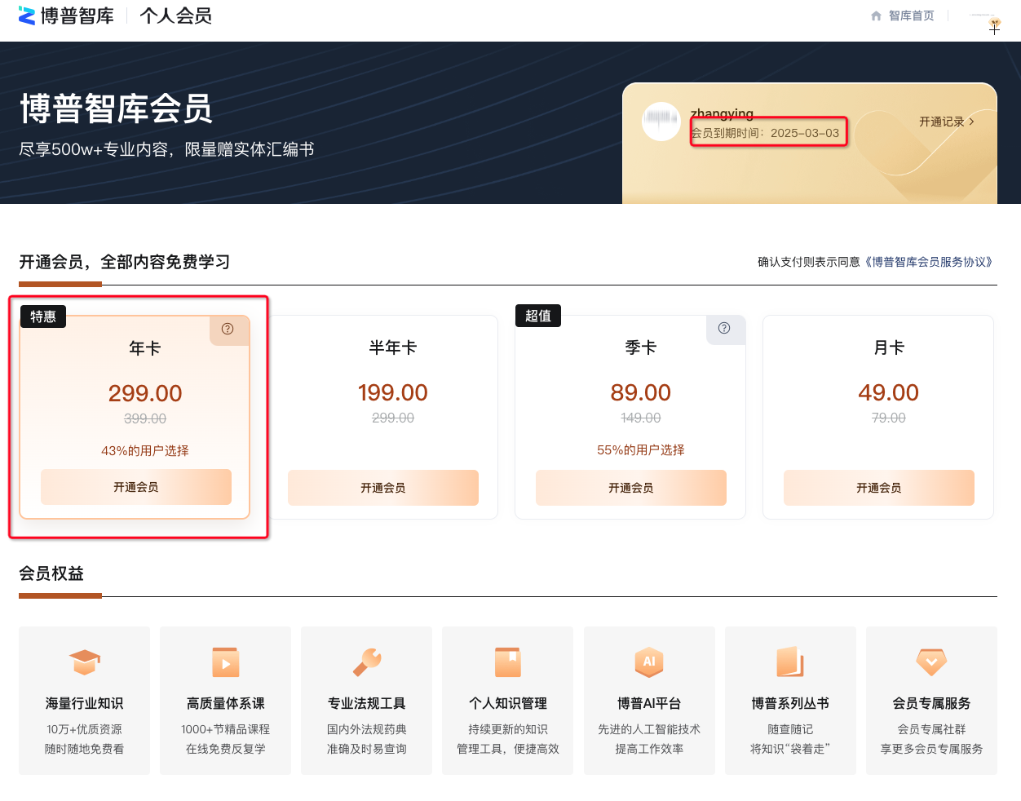
Task: Go to 智库首页 link
Action: coord(911,15)
